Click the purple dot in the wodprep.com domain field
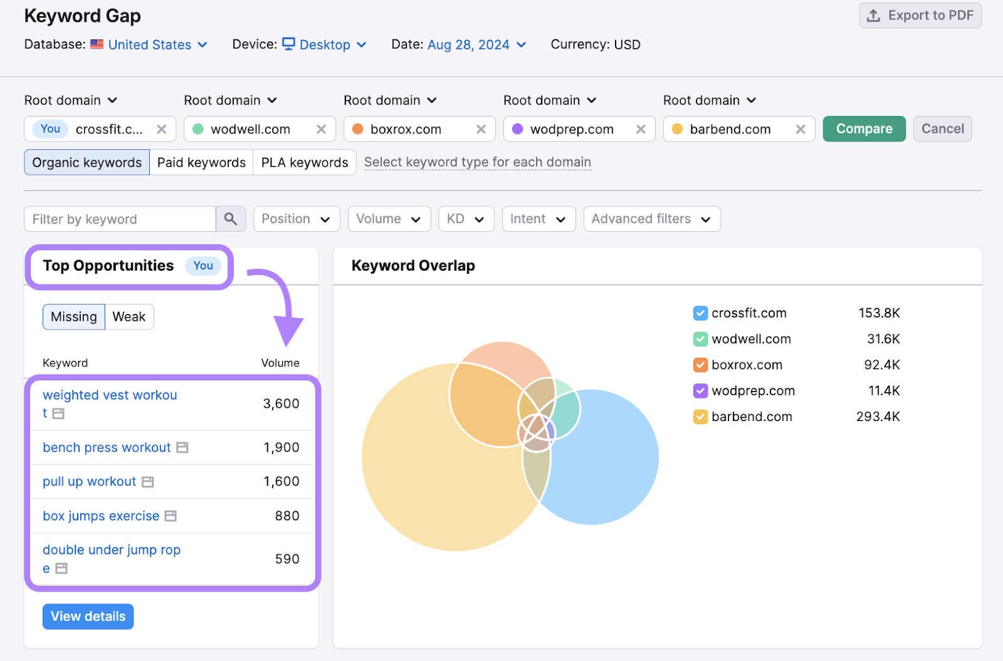1003x661 pixels. tap(518, 129)
